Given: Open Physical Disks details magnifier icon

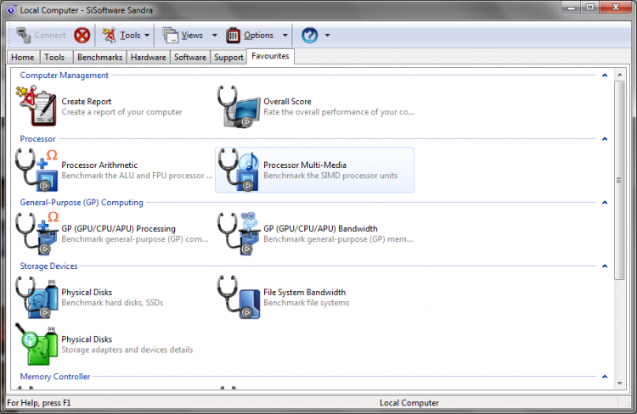Looking at the screenshot, I should click(37, 344).
